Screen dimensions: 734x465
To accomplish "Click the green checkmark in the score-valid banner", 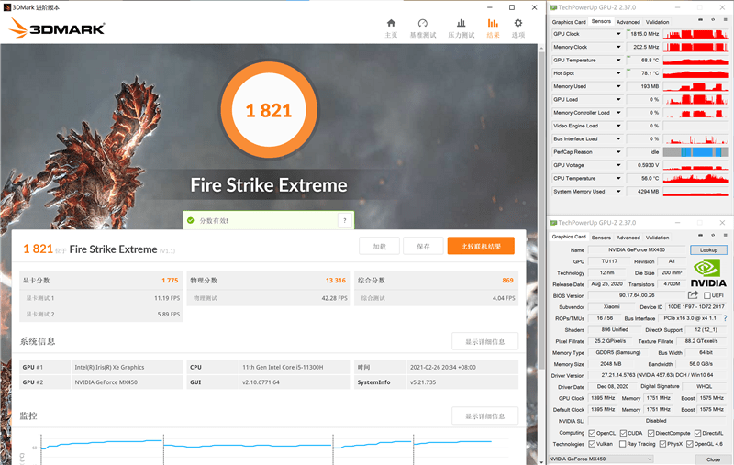I will click(x=191, y=220).
